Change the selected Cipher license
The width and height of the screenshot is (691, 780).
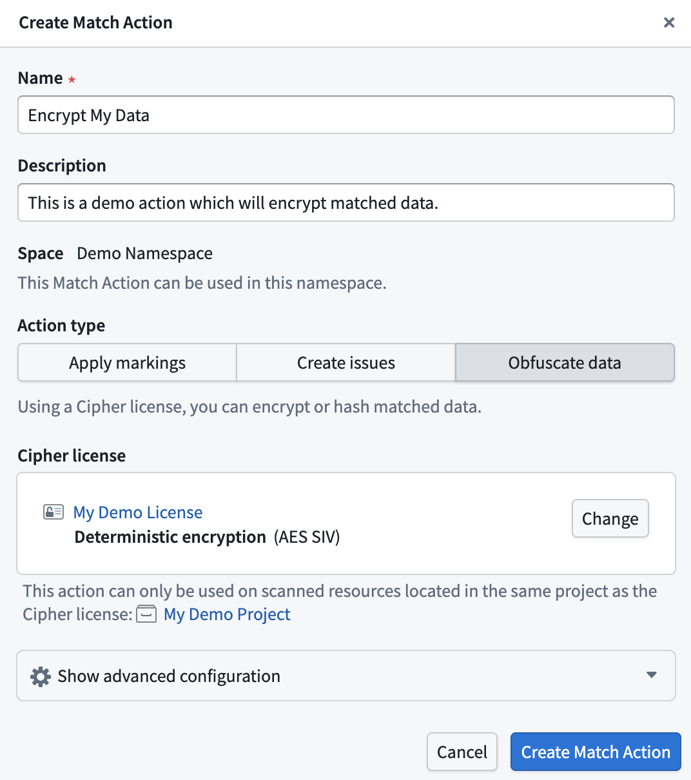pyautogui.click(x=610, y=518)
